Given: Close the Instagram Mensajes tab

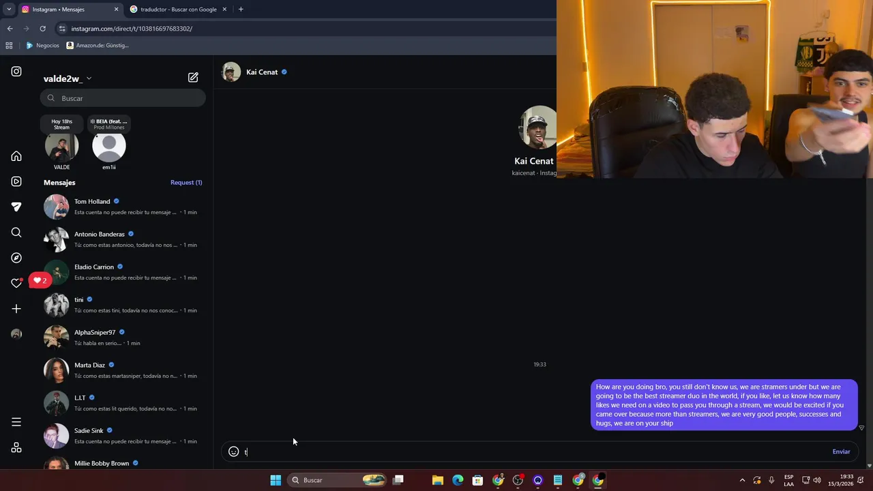Looking at the screenshot, I should coord(116,10).
